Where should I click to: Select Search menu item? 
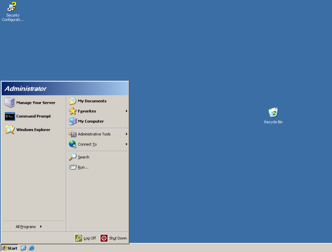[98, 157]
